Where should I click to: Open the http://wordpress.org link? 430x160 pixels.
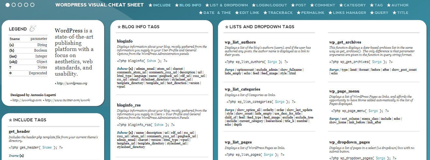pos(72,83)
